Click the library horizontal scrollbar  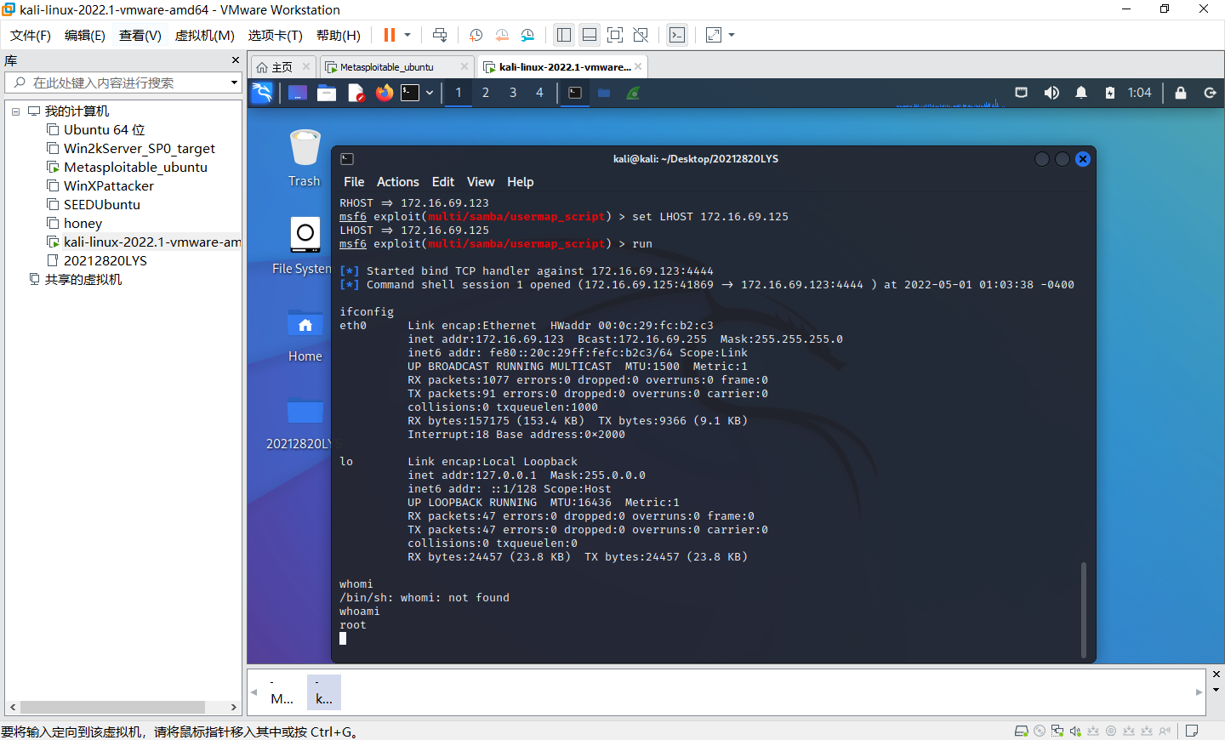click(112, 708)
